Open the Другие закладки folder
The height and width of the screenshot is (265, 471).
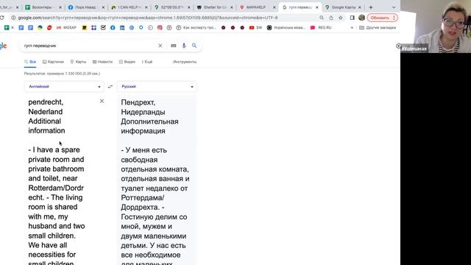pyautogui.click(x=378, y=28)
